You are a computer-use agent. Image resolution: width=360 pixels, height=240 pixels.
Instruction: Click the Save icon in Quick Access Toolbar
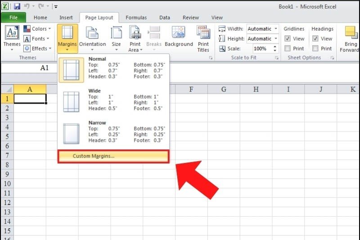coord(17,6)
